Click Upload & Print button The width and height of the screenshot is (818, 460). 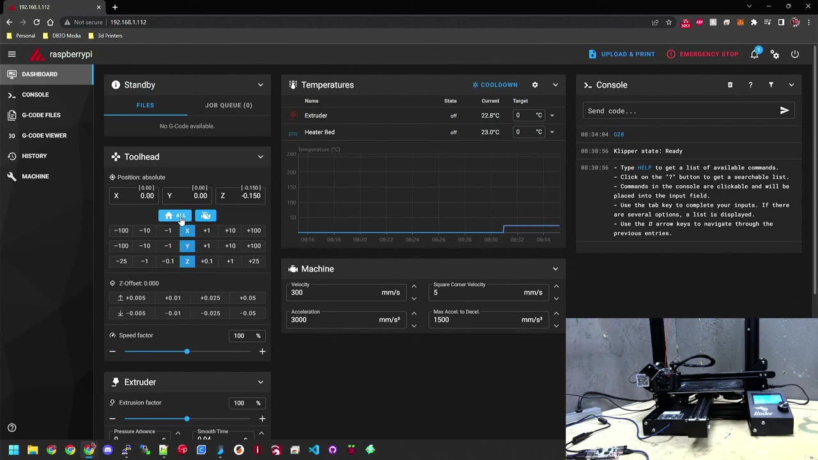(622, 54)
